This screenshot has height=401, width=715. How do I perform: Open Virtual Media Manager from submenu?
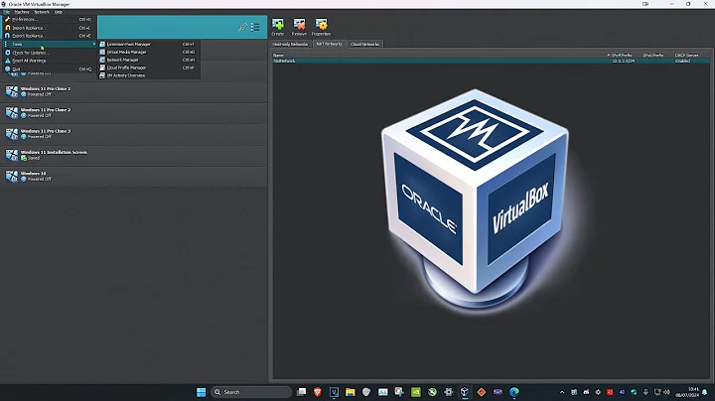(x=148, y=52)
